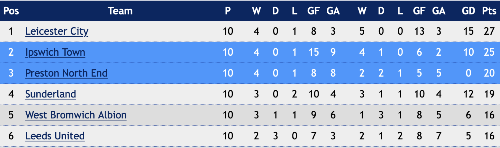Click the P played column header
Image resolution: width=500 pixels, height=148 pixels.
[228, 11]
